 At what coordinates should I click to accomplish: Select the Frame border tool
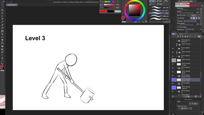[2, 55]
